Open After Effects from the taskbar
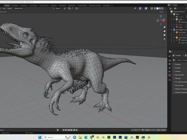Screen dimensions: 187x140 (x=120, y=137)
